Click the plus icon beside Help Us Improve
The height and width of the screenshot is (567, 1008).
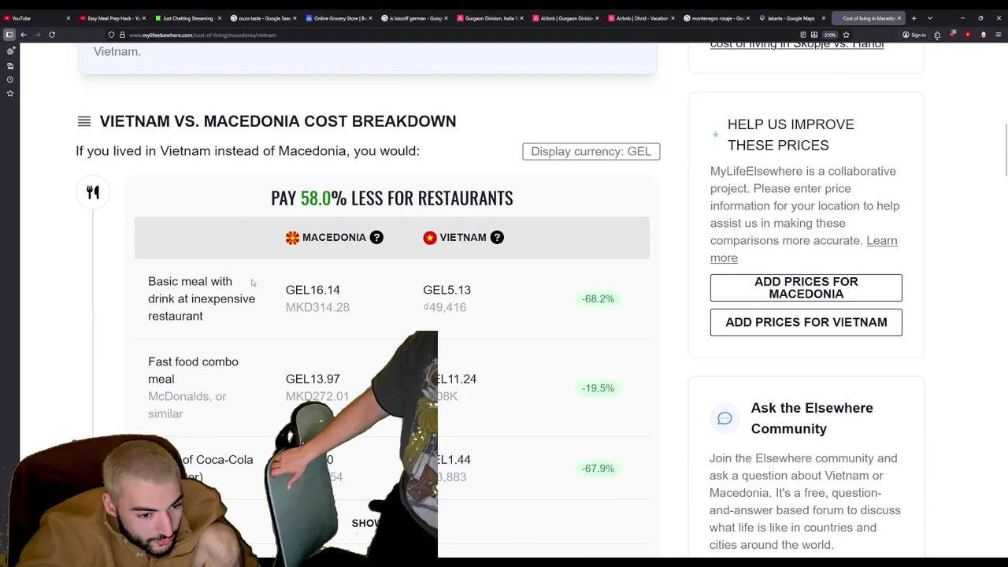click(x=715, y=135)
